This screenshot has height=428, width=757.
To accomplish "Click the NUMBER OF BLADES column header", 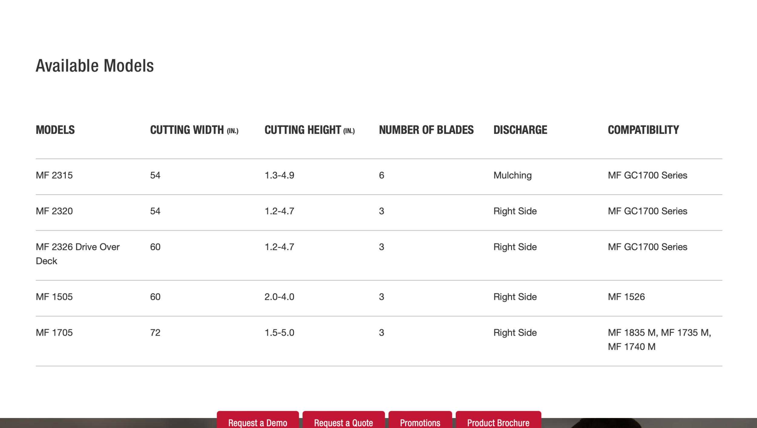I will [x=426, y=130].
